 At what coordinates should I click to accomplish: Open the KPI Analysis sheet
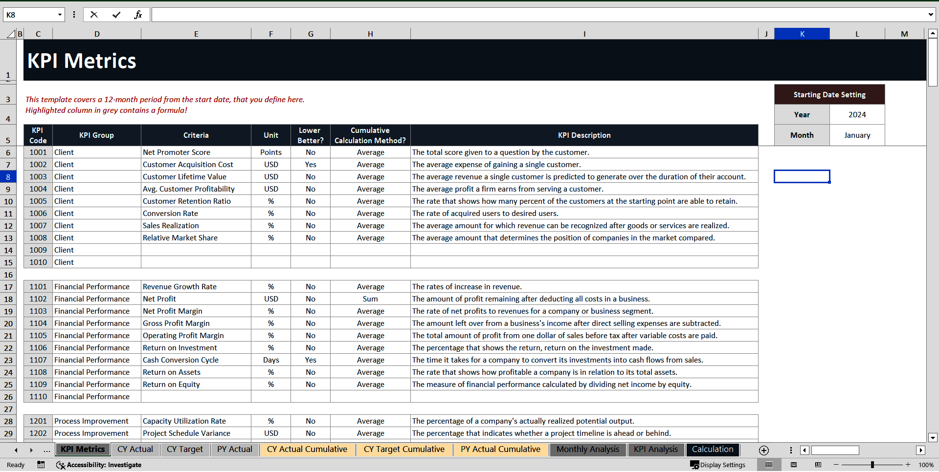point(656,449)
